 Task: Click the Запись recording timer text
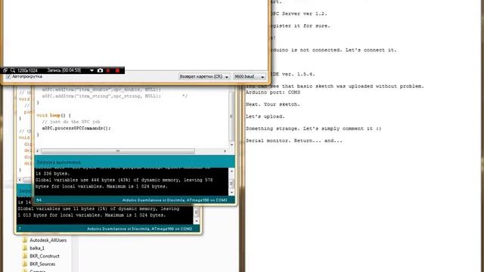click(64, 70)
